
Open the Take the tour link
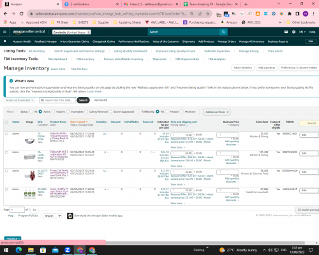coord(79,69)
